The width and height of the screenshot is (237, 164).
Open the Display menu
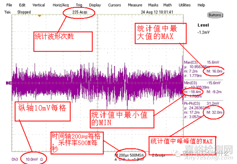(x=95, y=6)
